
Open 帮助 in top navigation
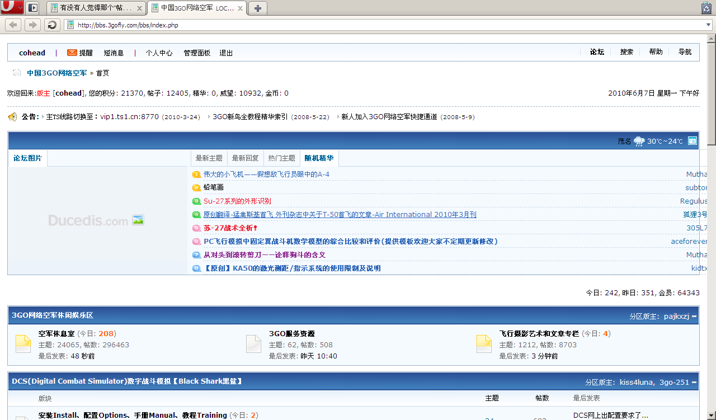(656, 52)
